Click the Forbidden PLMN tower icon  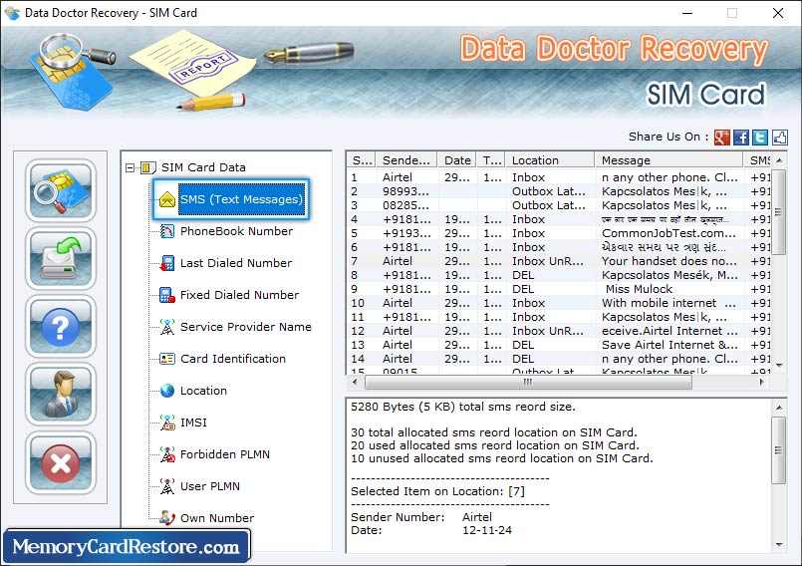(x=167, y=454)
